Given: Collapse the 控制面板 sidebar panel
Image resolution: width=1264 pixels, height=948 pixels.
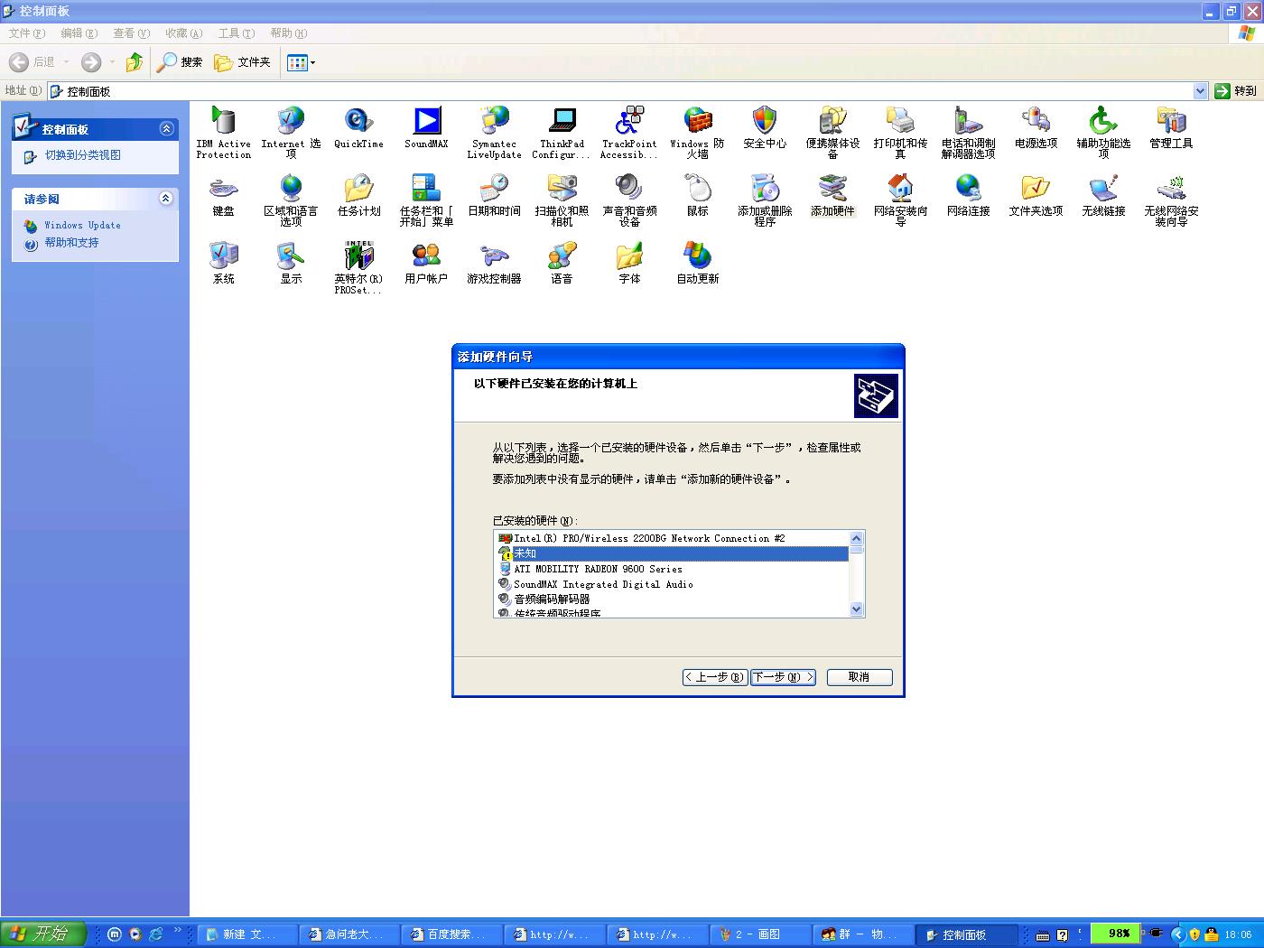Looking at the screenshot, I should (166, 129).
